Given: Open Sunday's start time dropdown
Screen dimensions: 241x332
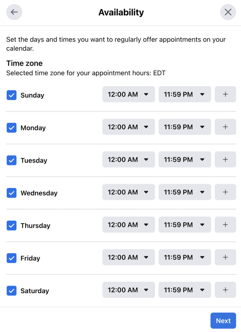Looking at the screenshot, I should coord(128,94).
